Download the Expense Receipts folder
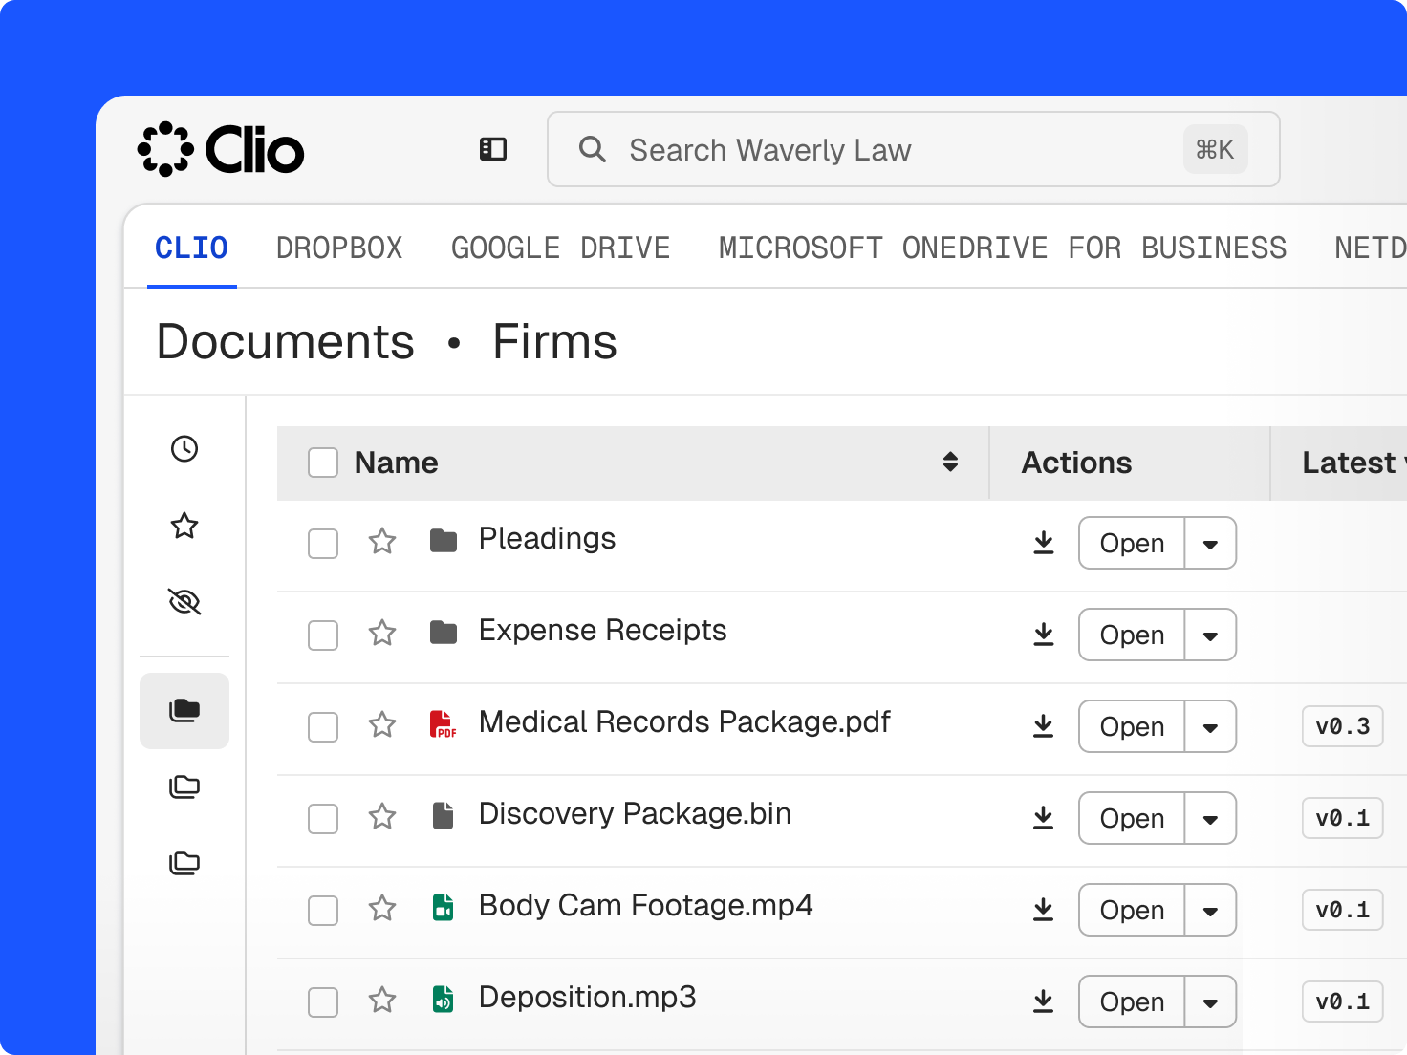The image size is (1407, 1055). (x=1044, y=635)
